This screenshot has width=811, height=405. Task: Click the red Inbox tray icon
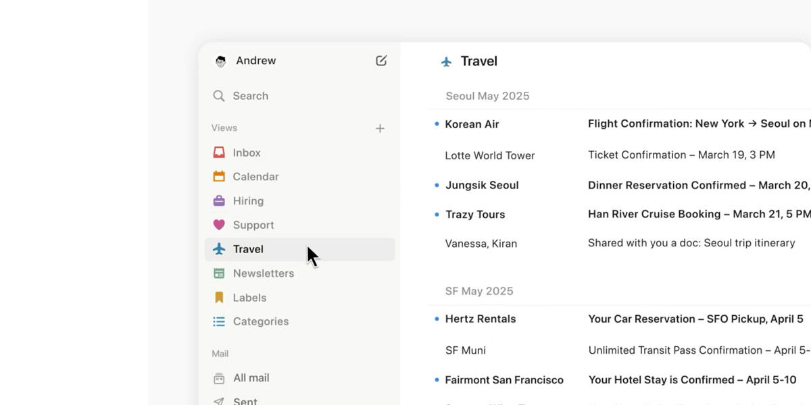[219, 153]
